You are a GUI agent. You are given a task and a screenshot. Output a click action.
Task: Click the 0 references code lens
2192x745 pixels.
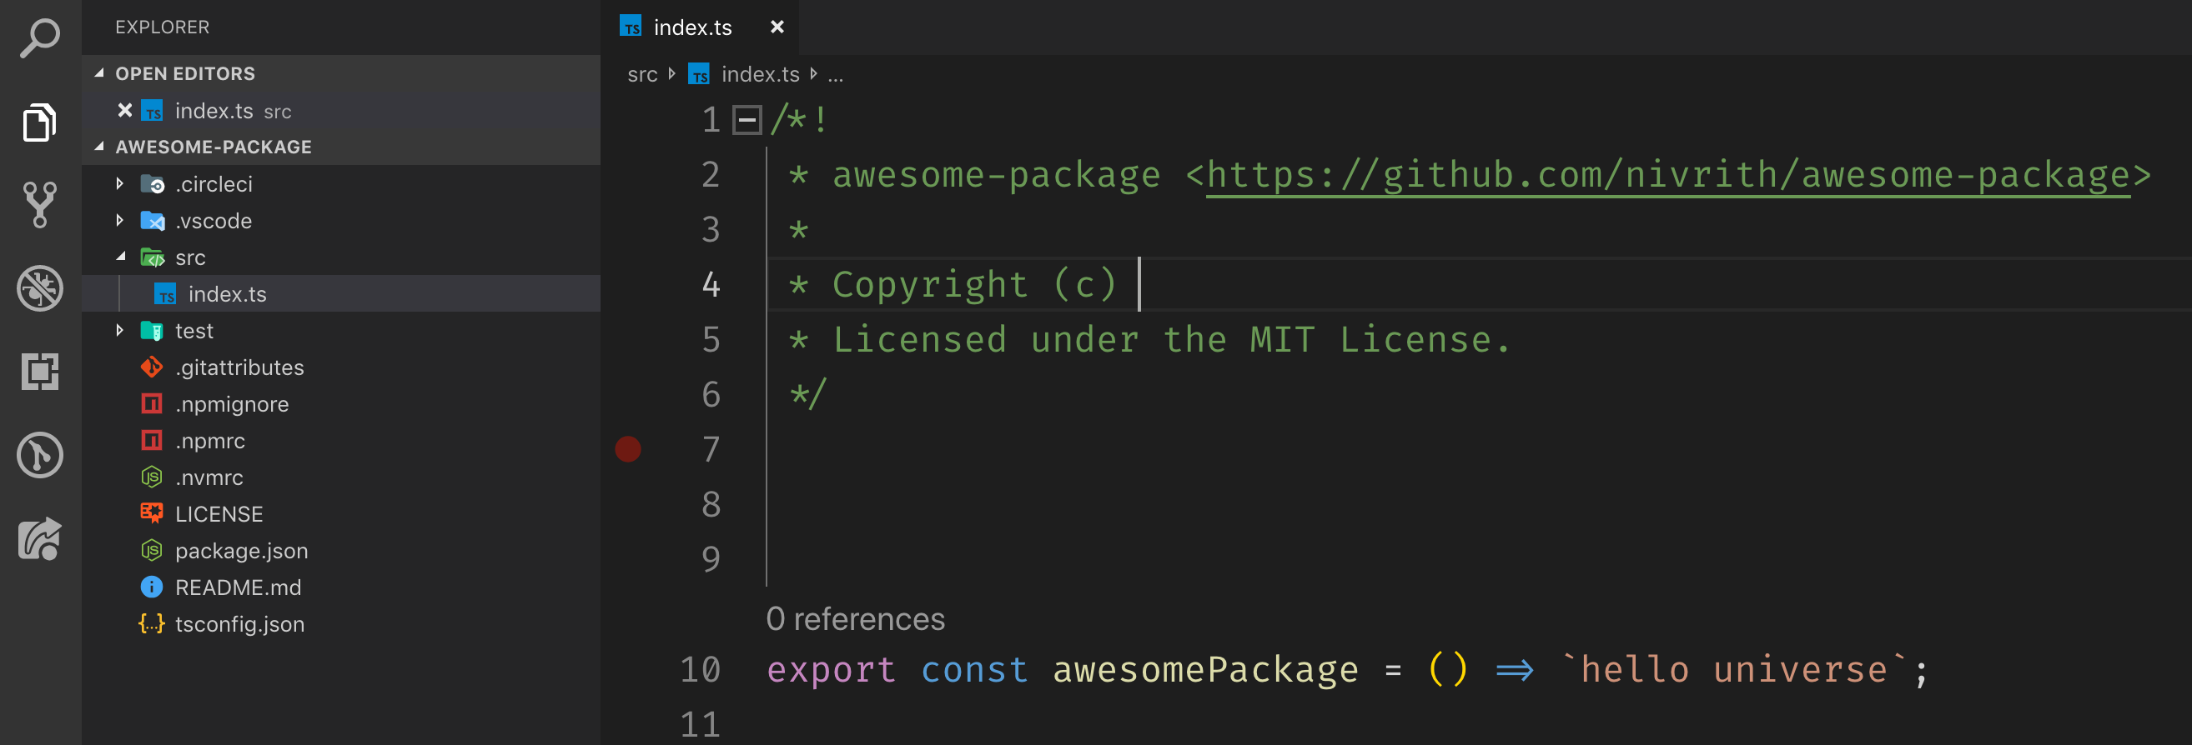pos(855,618)
